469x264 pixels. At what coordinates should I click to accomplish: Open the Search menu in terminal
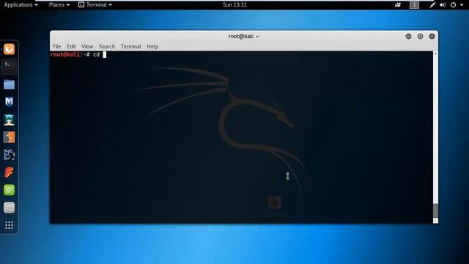coord(107,46)
